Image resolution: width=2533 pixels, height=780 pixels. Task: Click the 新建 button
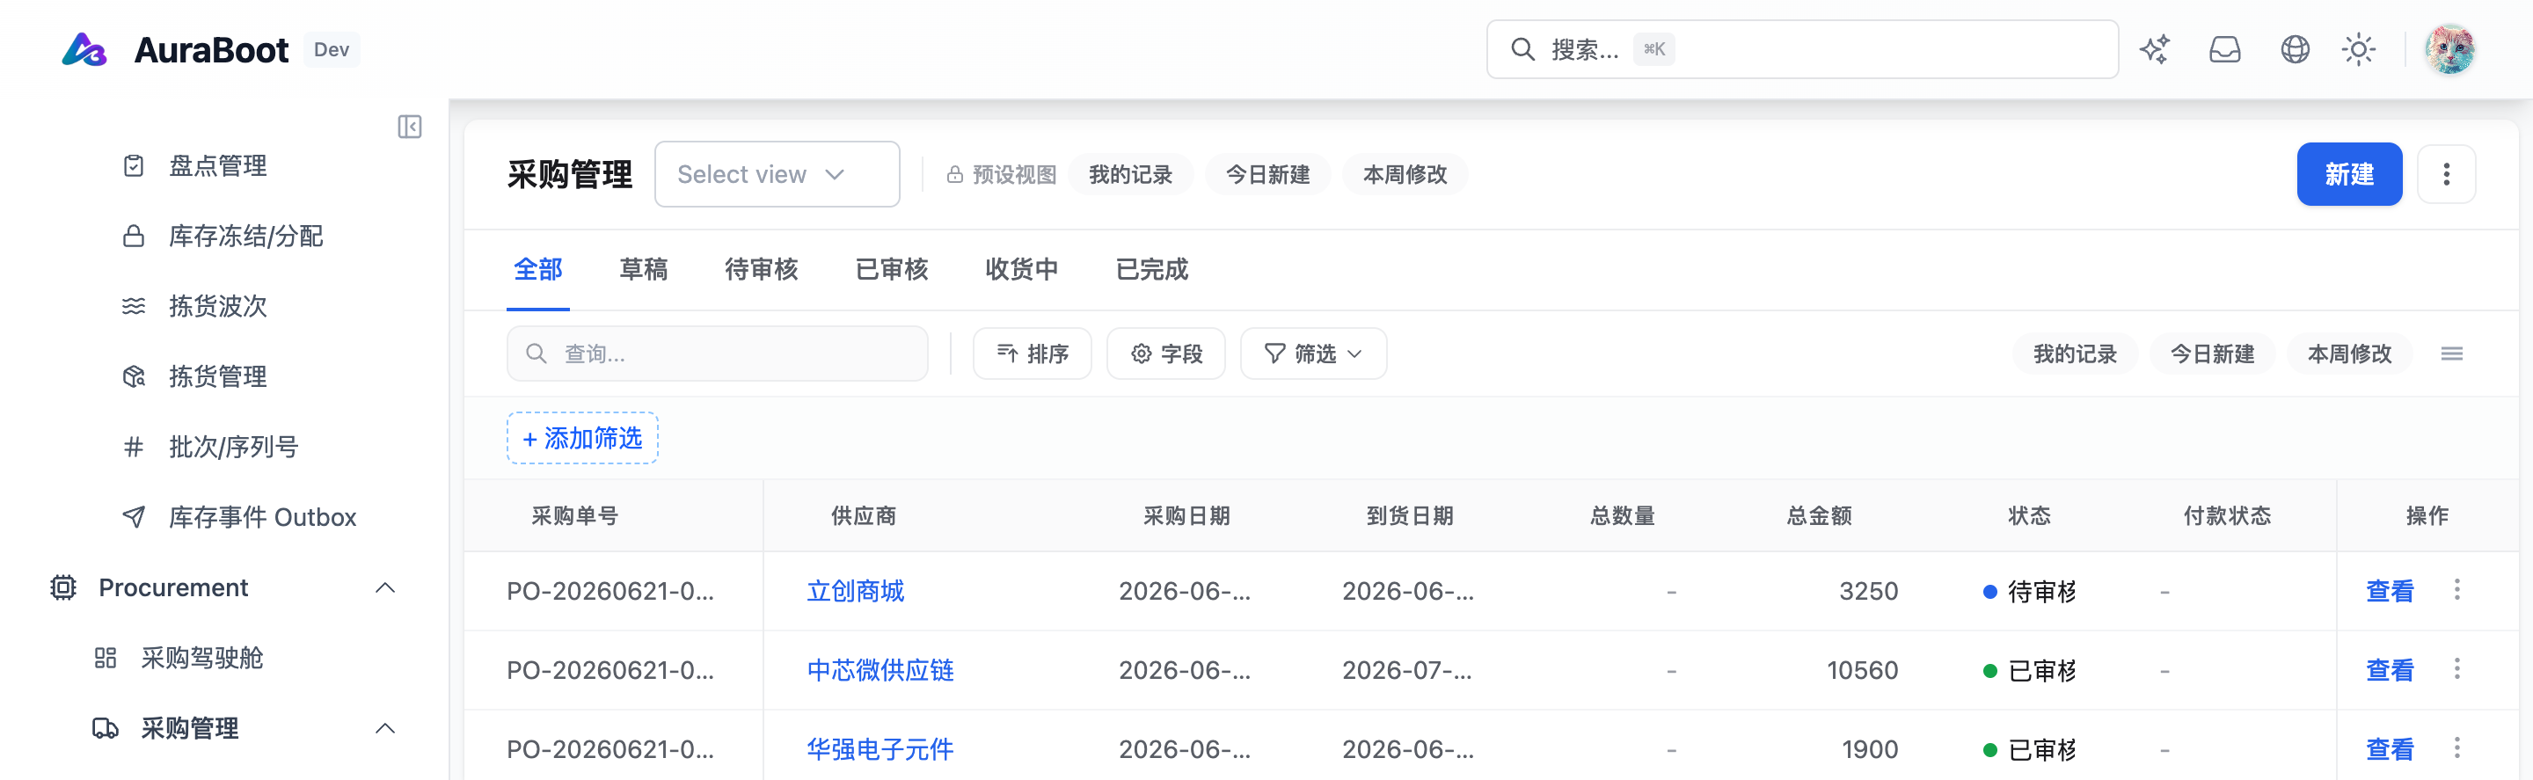click(2349, 174)
